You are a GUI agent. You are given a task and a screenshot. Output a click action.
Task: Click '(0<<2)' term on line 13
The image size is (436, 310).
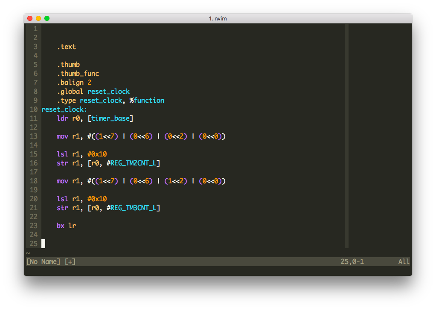[176, 136]
